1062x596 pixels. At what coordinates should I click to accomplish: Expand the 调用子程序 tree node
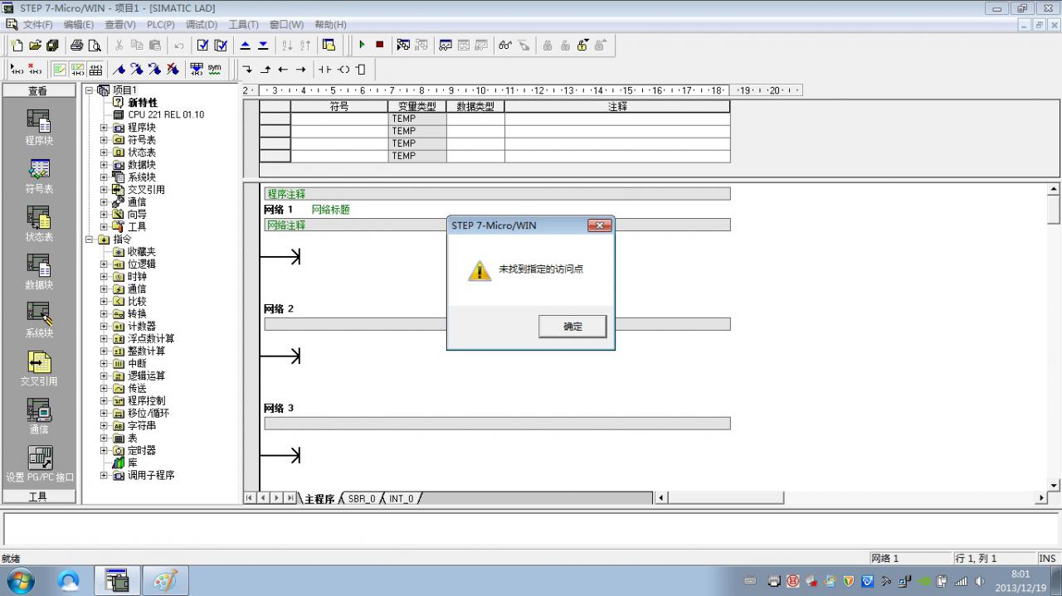[x=104, y=476]
